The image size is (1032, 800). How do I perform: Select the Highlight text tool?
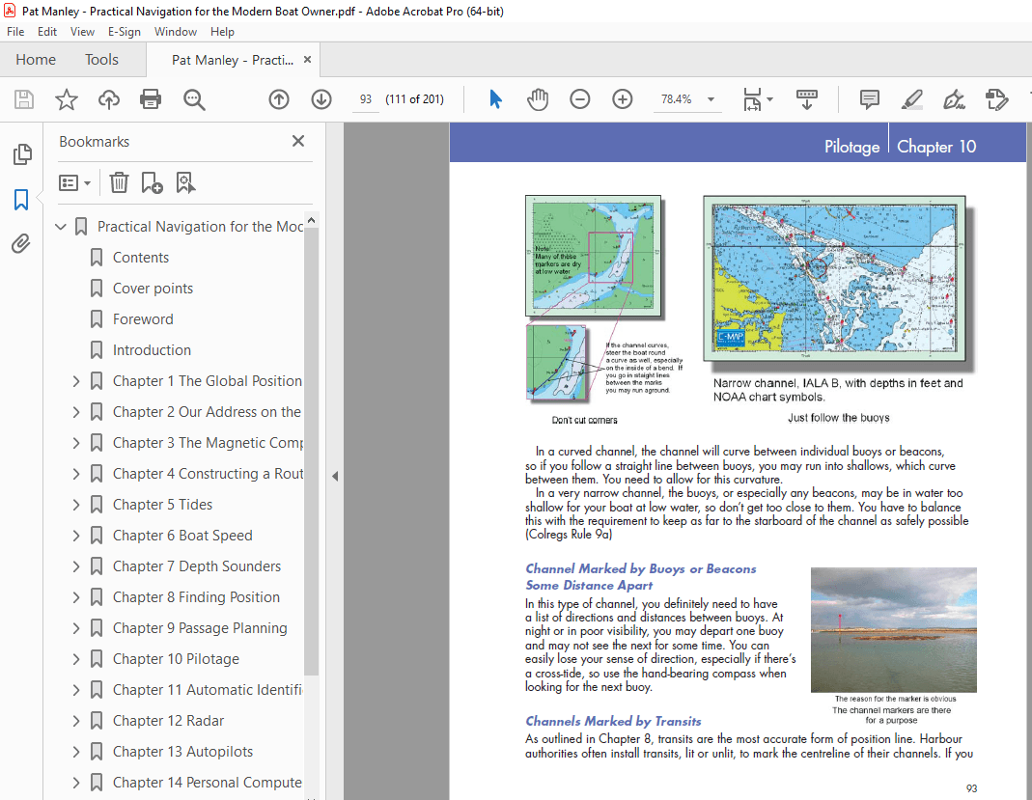click(911, 99)
